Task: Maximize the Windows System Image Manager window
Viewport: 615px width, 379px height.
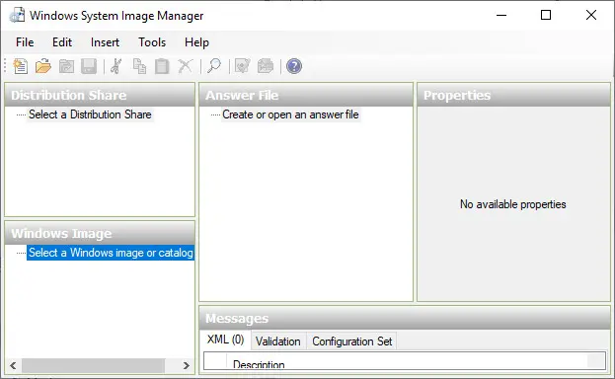Action: 546,16
